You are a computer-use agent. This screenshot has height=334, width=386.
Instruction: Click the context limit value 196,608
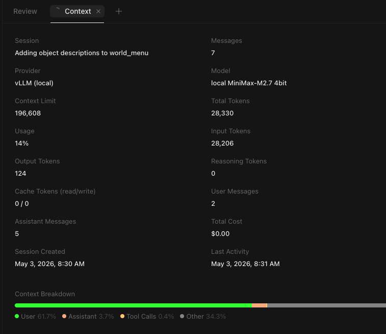[28, 113]
